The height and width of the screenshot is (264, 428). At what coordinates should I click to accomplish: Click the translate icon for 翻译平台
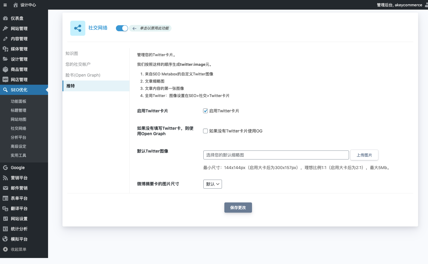point(5,208)
